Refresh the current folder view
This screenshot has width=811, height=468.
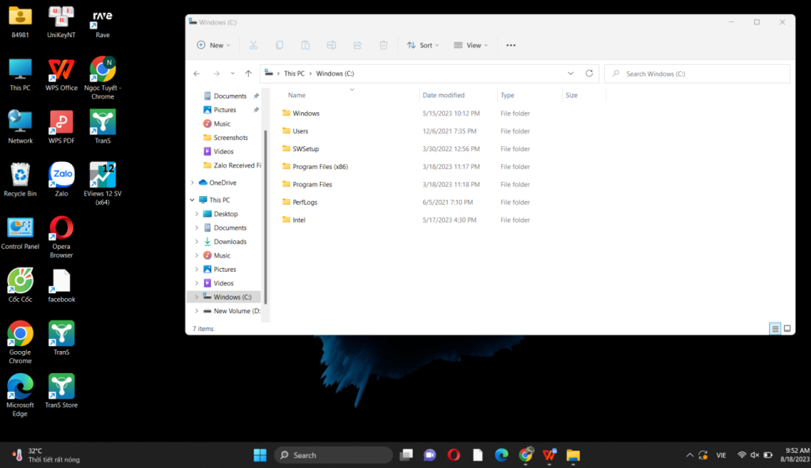pyautogui.click(x=589, y=74)
